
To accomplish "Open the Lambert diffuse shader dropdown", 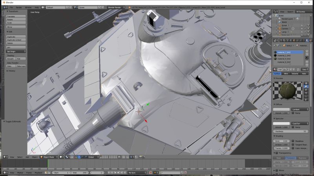I will point(300,110).
